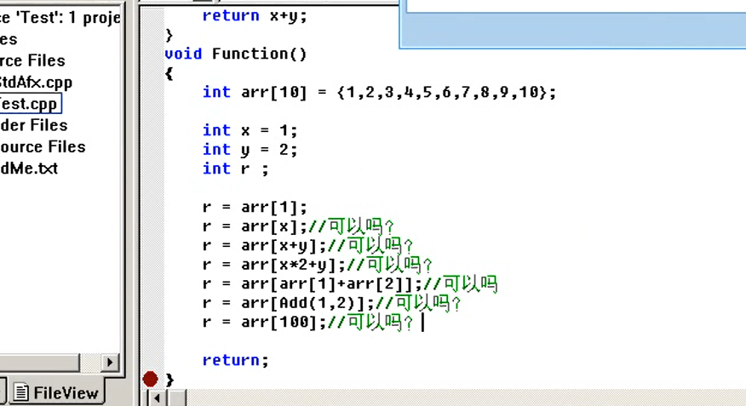
Task: Click the 'return x+y;' line
Action: [x=255, y=15]
